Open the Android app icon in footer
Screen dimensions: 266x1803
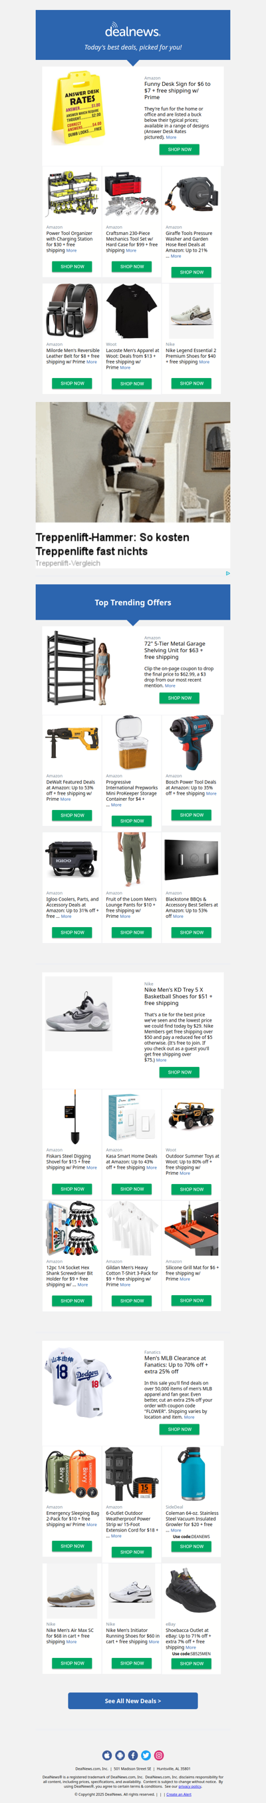pyautogui.click(x=120, y=1755)
